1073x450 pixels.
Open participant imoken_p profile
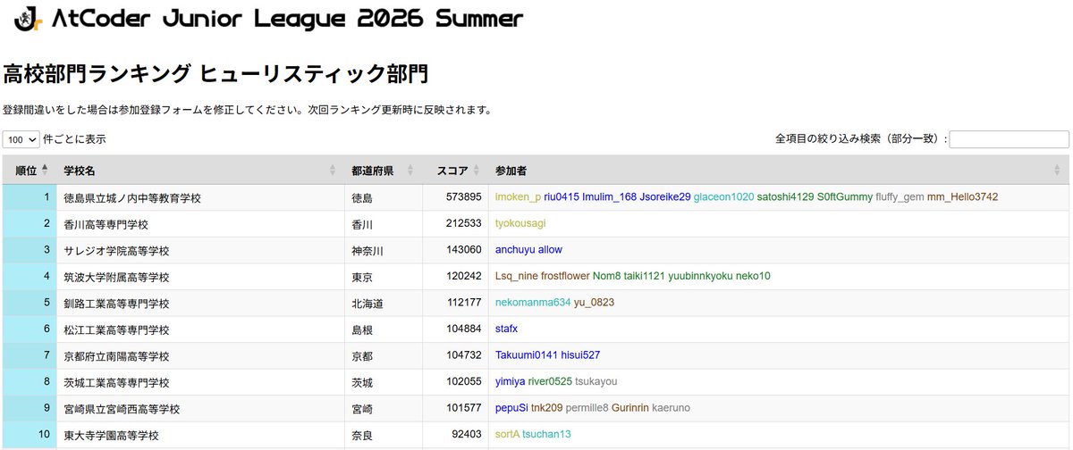pyautogui.click(x=518, y=196)
